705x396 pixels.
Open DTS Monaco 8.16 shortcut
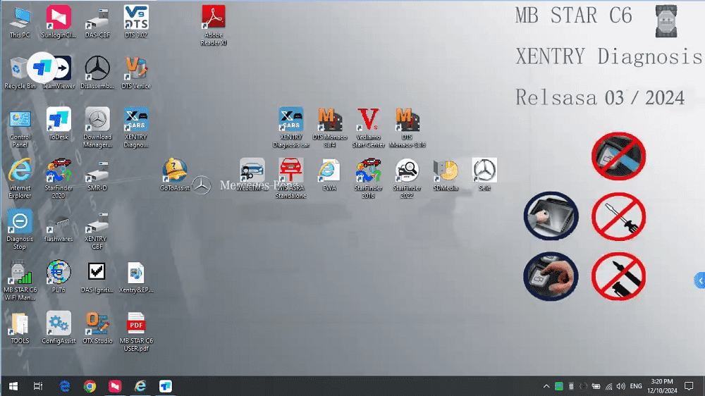click(x=407, y=128)
